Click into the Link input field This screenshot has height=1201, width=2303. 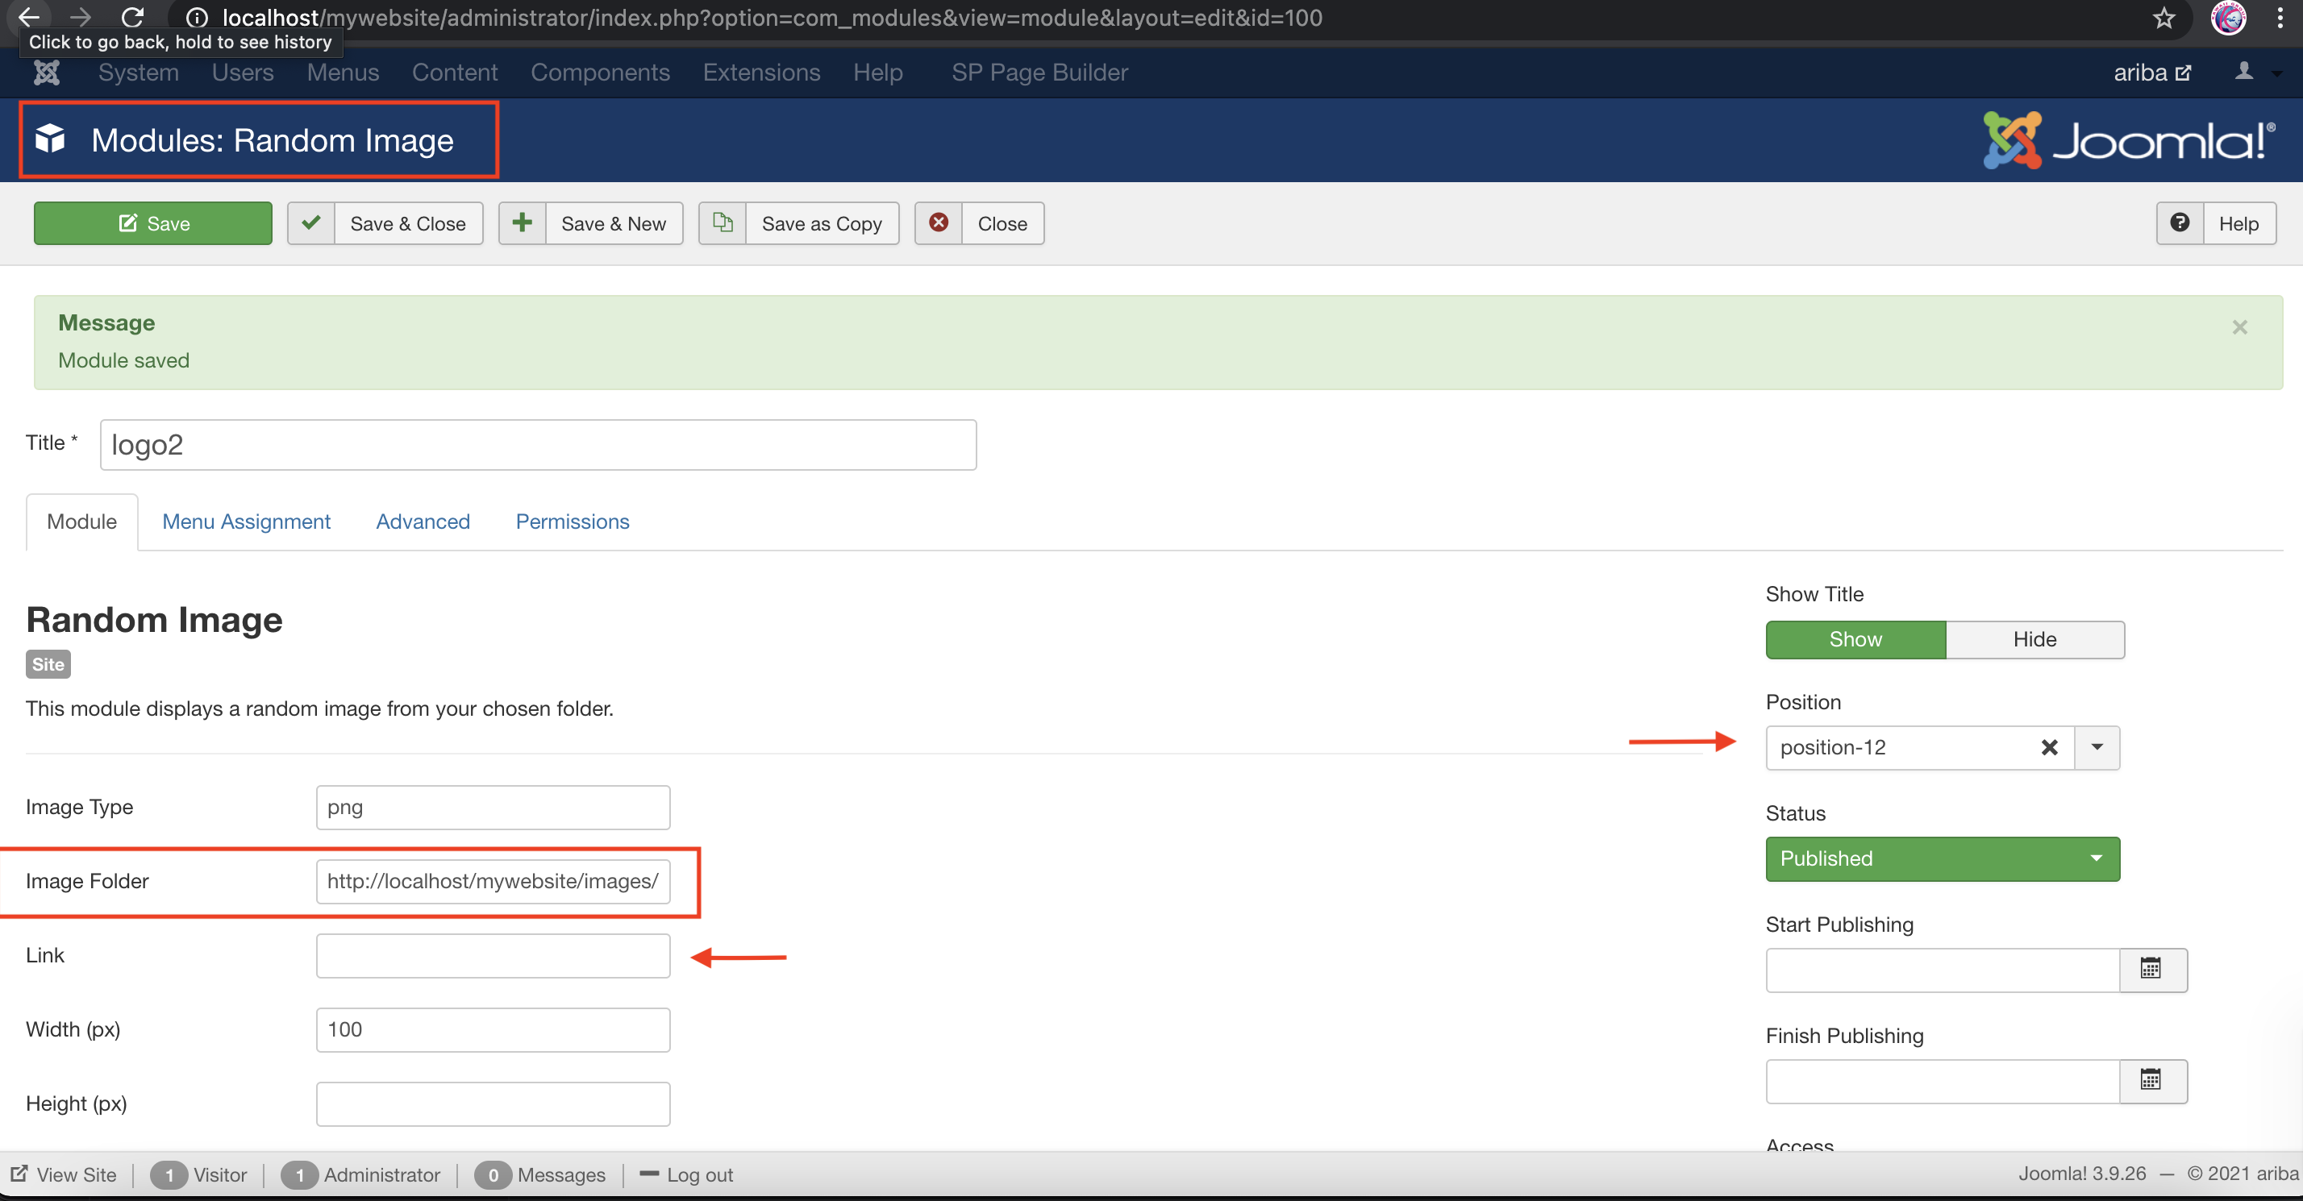tap(493, 955)
